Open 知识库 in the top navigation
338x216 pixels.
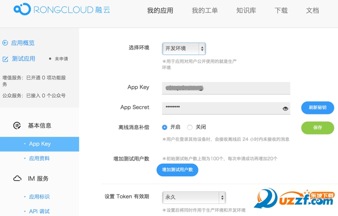coord(246,11)
